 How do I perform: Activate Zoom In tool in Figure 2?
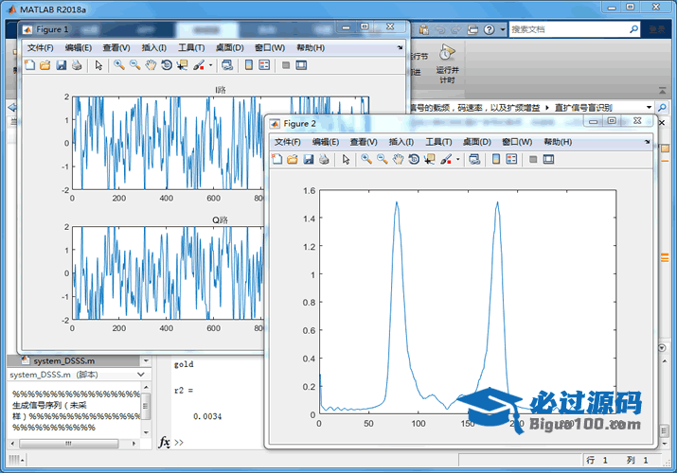click(366, 159)
